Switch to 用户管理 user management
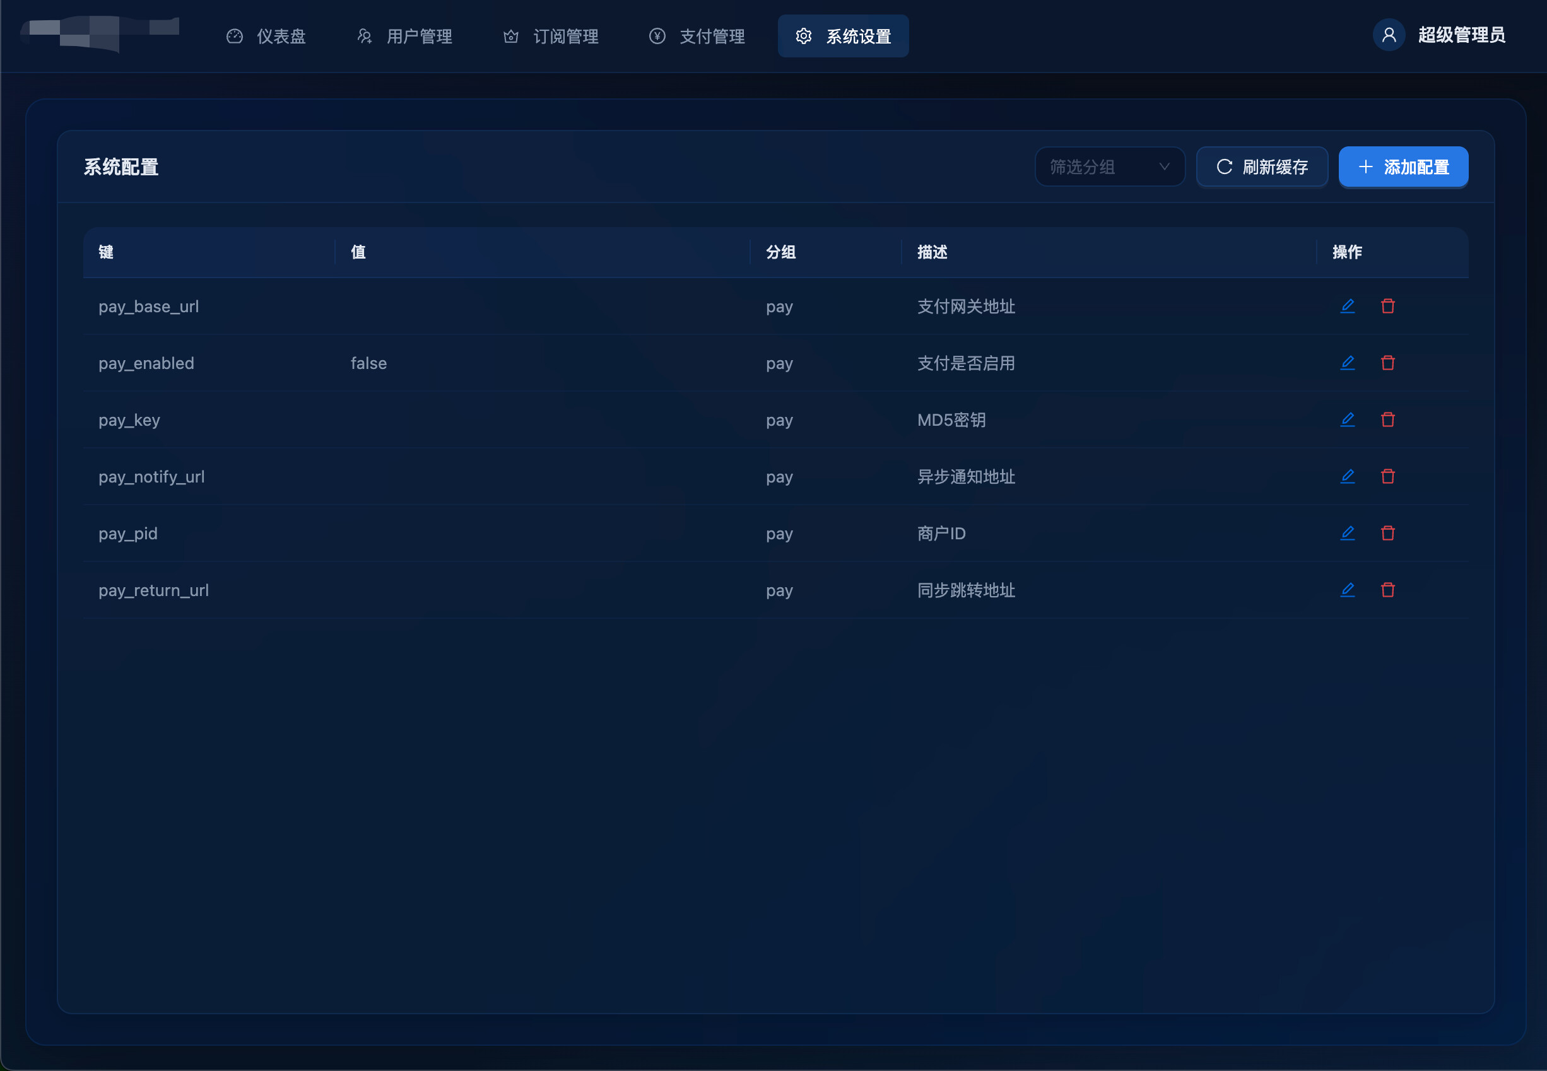1547x1071 pixels. click(404, 36)
